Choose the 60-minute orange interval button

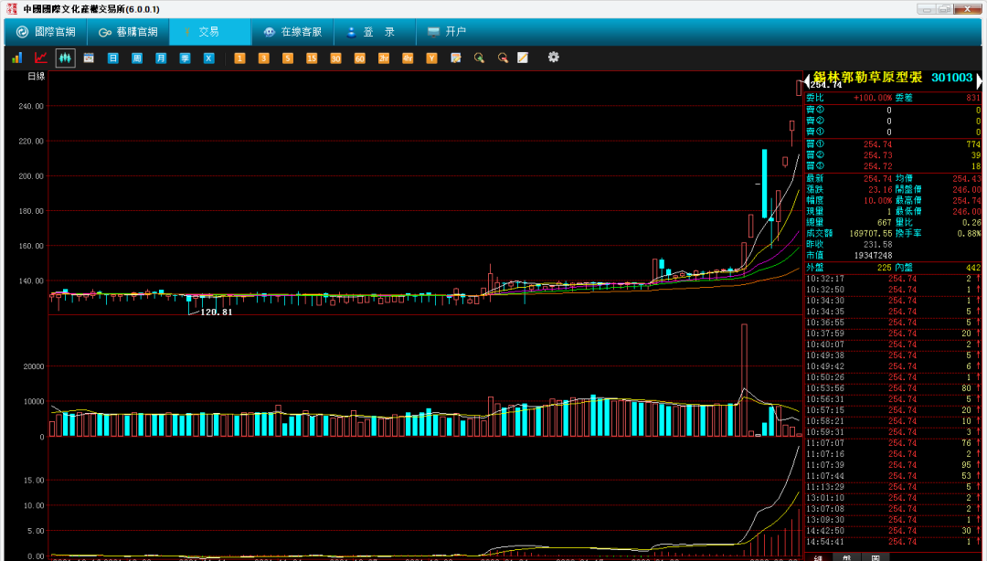[x=359, y=58]
